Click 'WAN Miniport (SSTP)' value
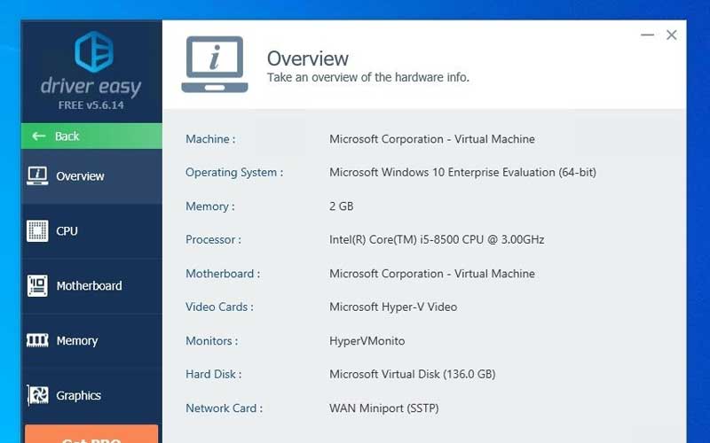Image resolution: width=710 pixels, height=443 pixels. tap(384, 408)
